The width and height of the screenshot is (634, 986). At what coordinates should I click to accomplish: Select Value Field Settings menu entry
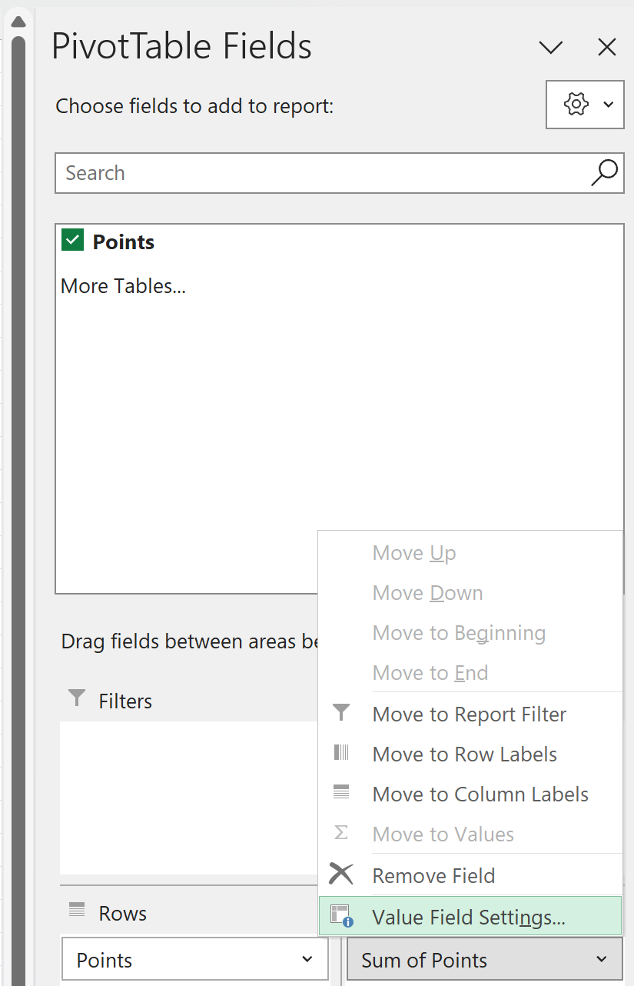[x=470, y=917]
